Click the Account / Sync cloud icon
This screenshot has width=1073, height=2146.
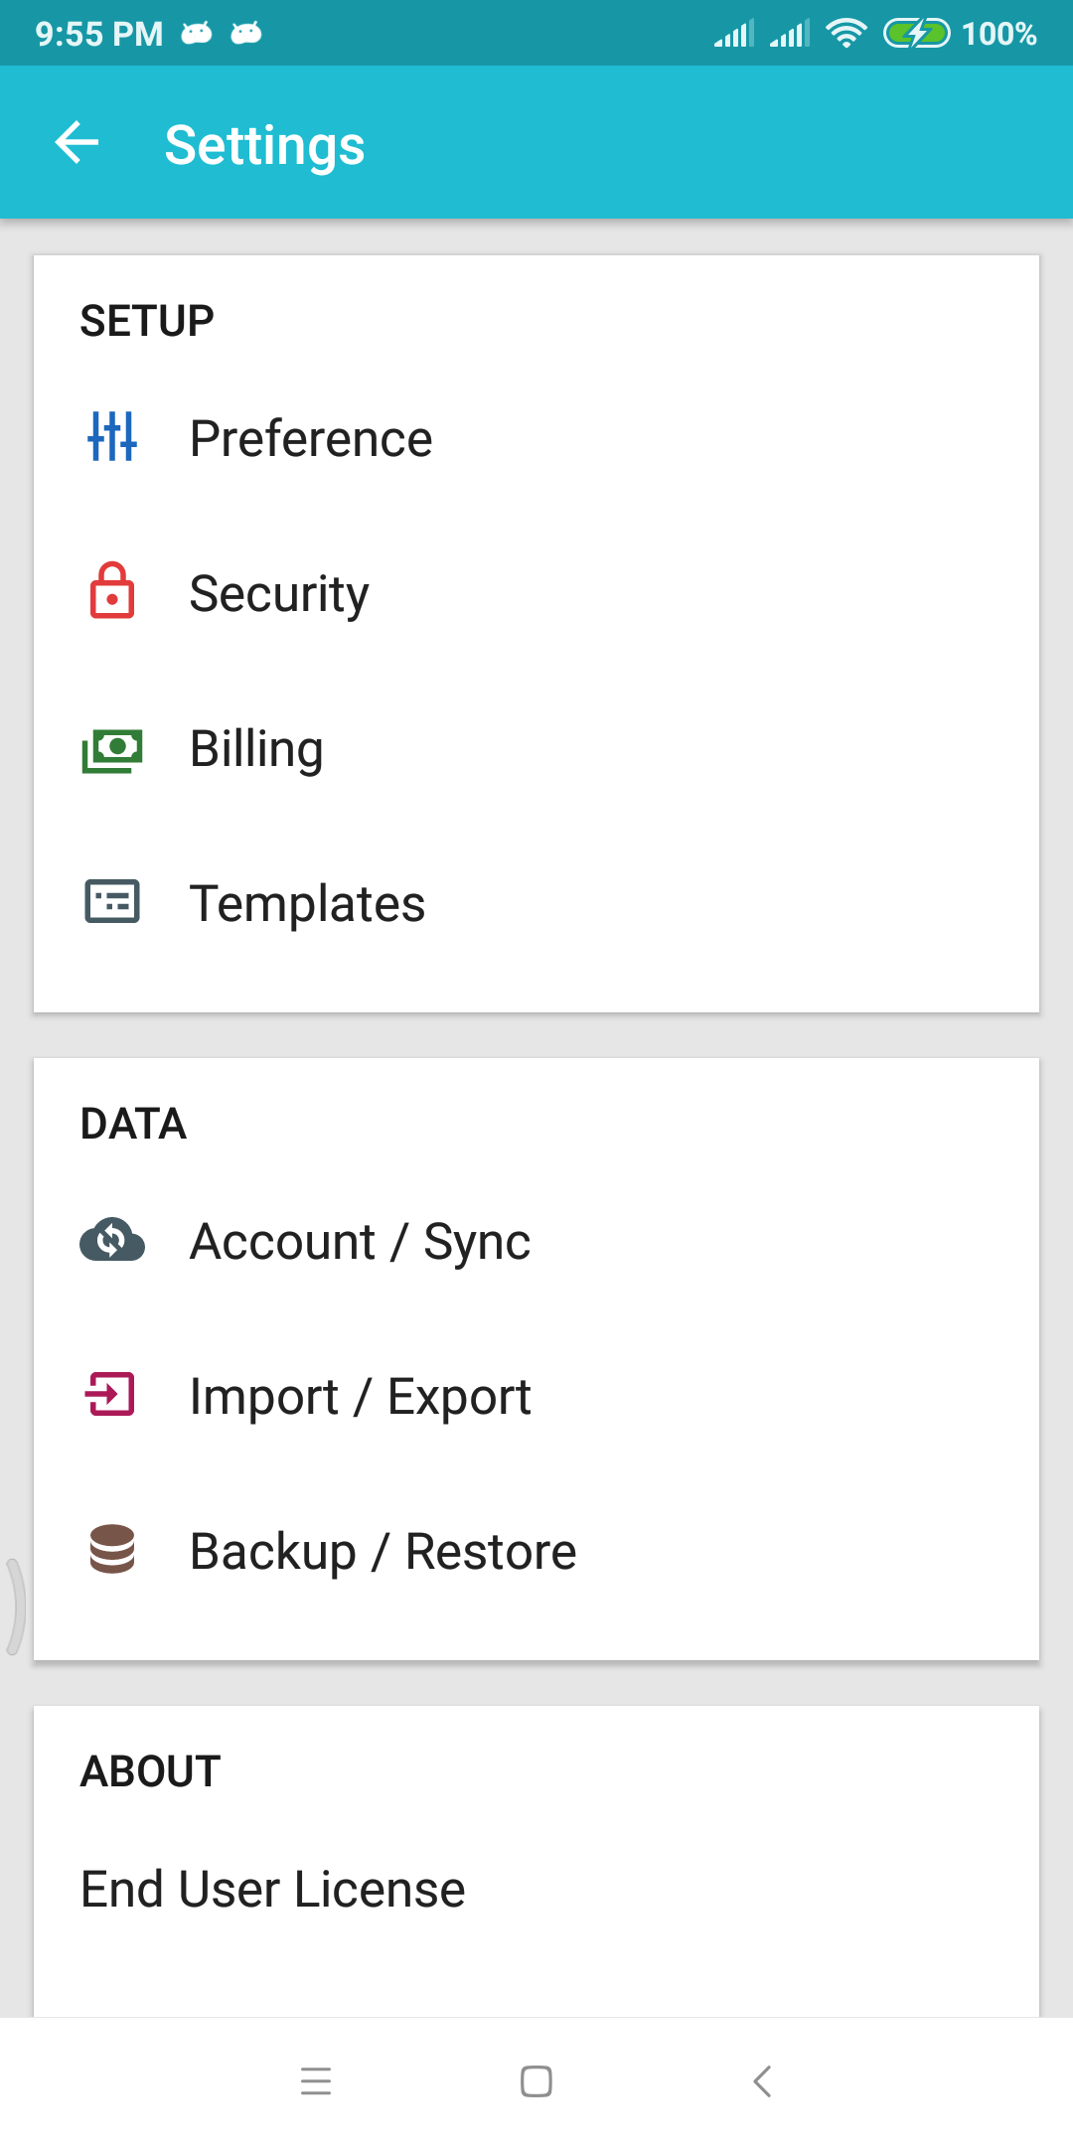[112, 1239]
